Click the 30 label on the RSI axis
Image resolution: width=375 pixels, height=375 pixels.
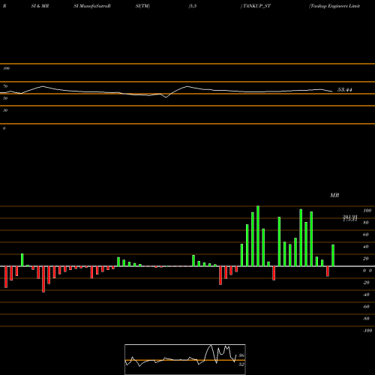coord(5,110)
